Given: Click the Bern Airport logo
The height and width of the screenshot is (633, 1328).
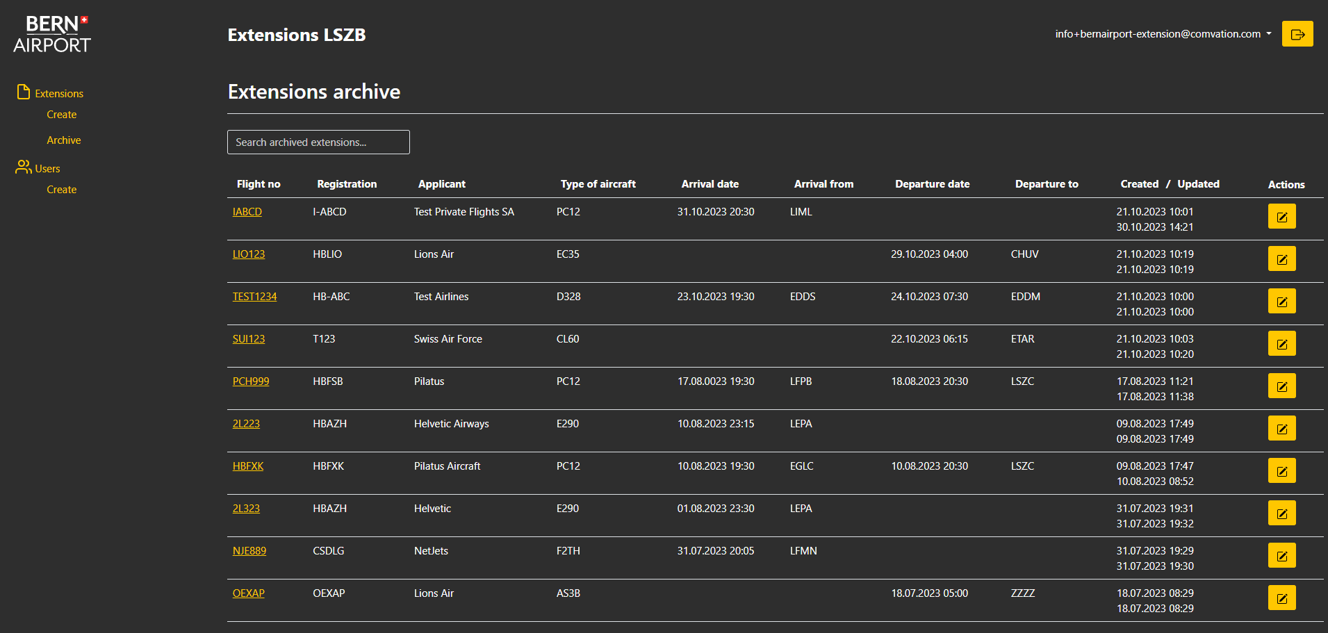Looking at the screenshot, I should click(x=51, y=33).
